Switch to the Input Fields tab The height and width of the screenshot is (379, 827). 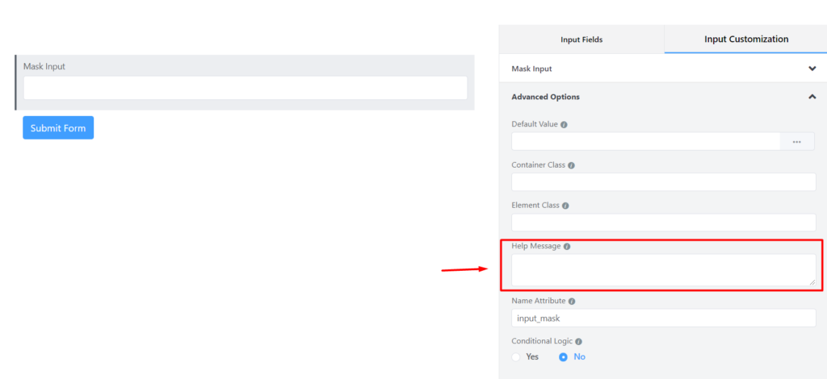581,40
